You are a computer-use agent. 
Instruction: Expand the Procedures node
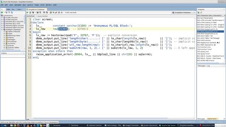click(x=4, y=42)
